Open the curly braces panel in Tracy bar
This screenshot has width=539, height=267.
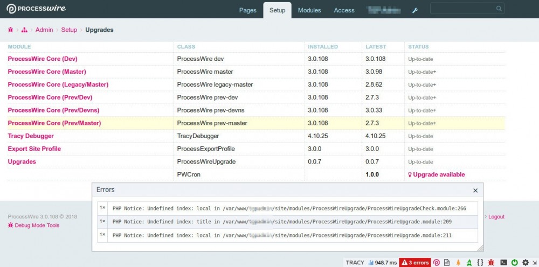480,262
